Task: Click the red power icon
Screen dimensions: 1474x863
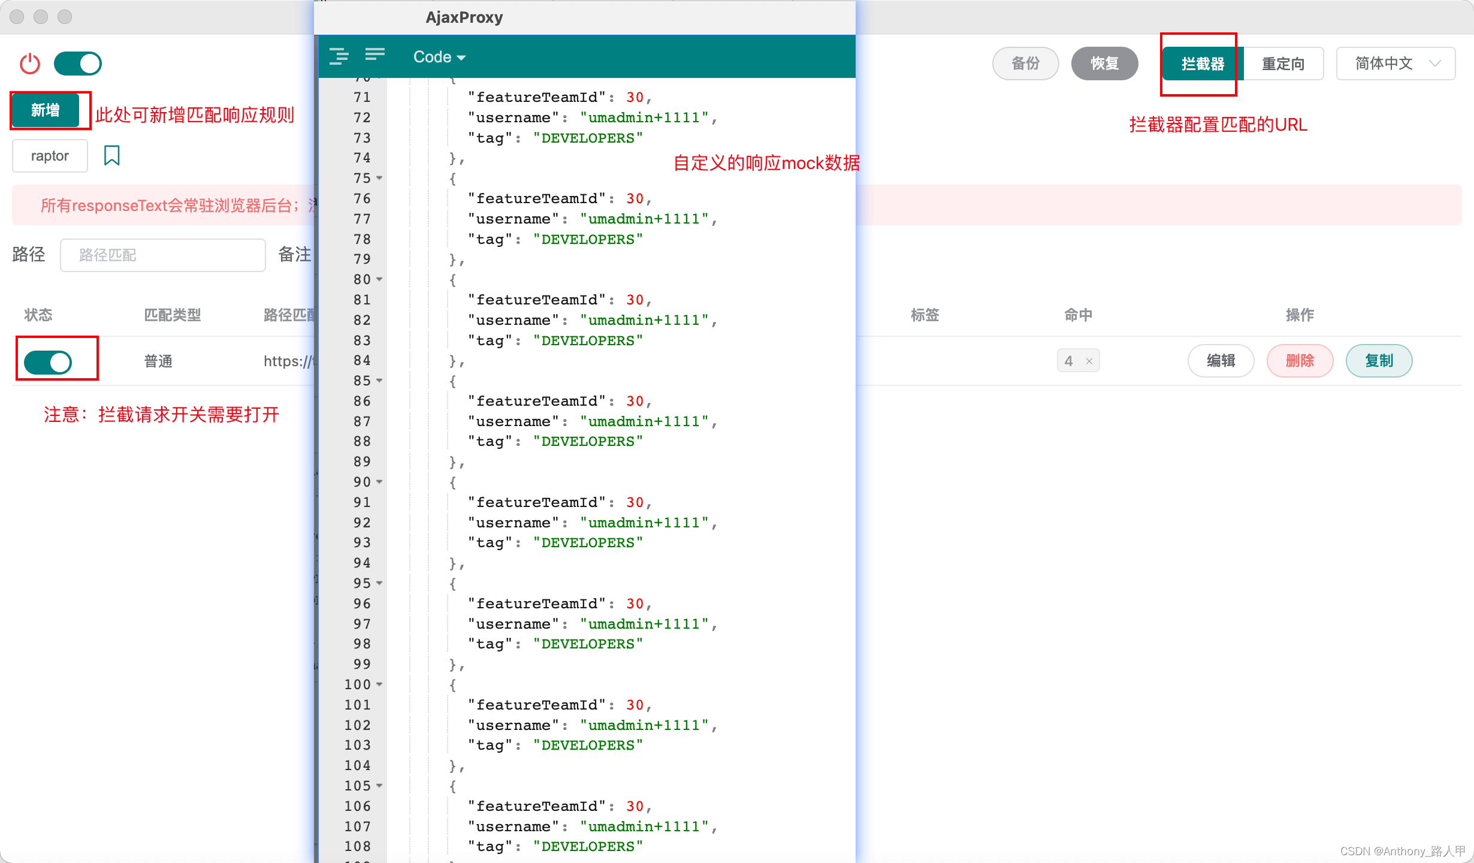Action: coord(30,64)
